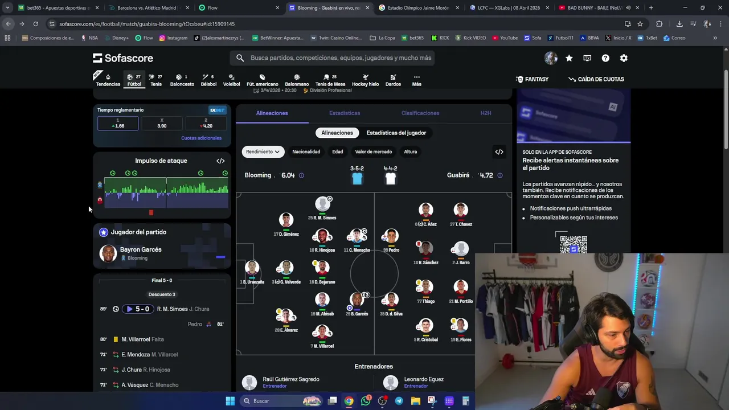Select the Tenis sport icon
Viewport: 729px width, 410px height.
click(155, 80)
